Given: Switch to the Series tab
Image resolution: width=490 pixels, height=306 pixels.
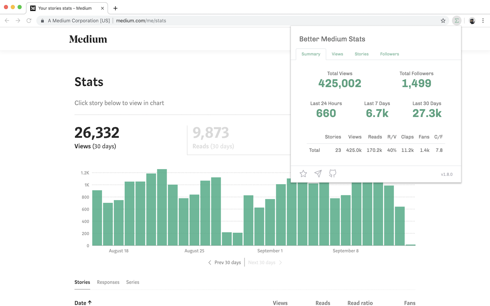Looking at the screenshot, I should pyautogui.click(x=133, y=282).
